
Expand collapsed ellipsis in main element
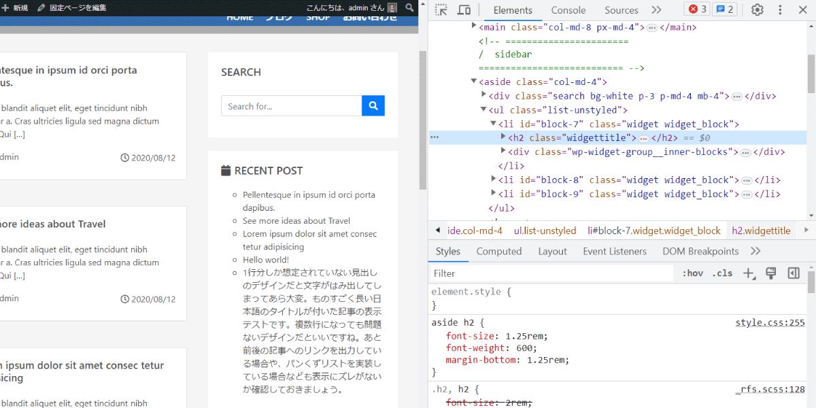click(651, 28)
